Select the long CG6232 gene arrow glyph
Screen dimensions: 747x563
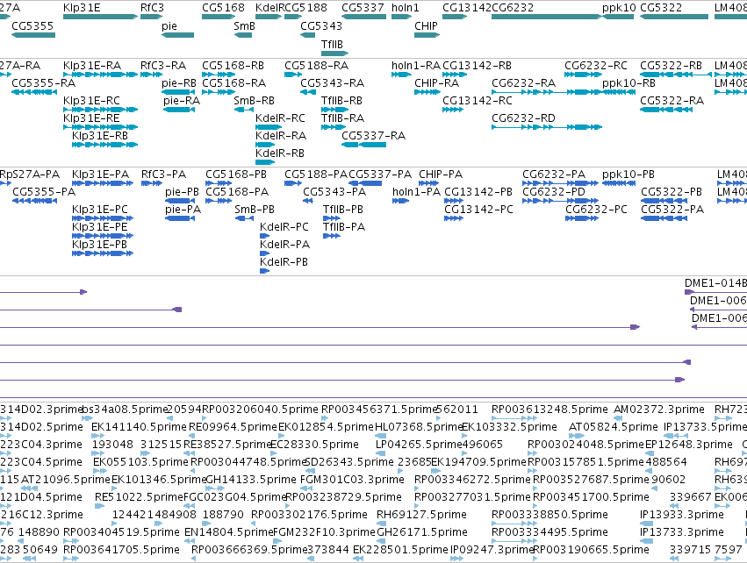pyautogui.click(x=547, y=17)
